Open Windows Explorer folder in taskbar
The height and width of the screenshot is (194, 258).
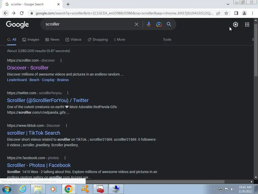[38, 189]
